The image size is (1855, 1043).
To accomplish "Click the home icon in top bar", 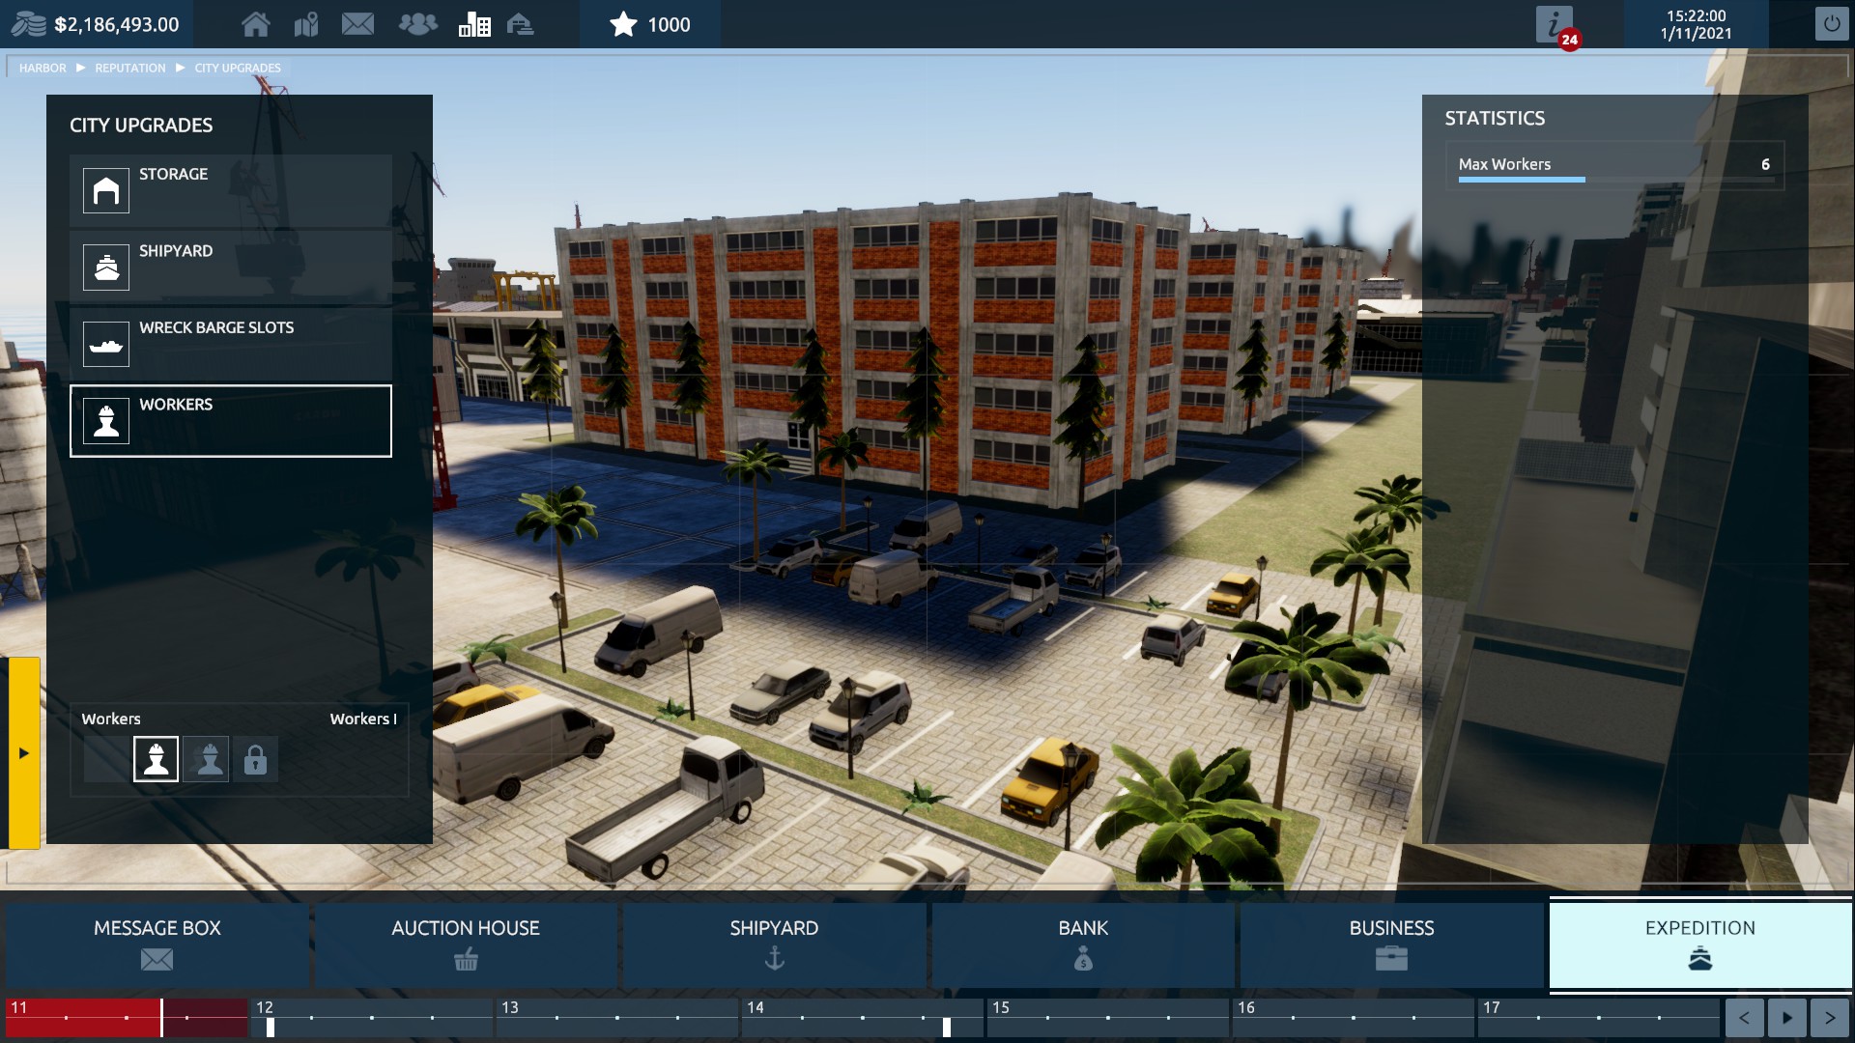I will click(x=255, y=24).
